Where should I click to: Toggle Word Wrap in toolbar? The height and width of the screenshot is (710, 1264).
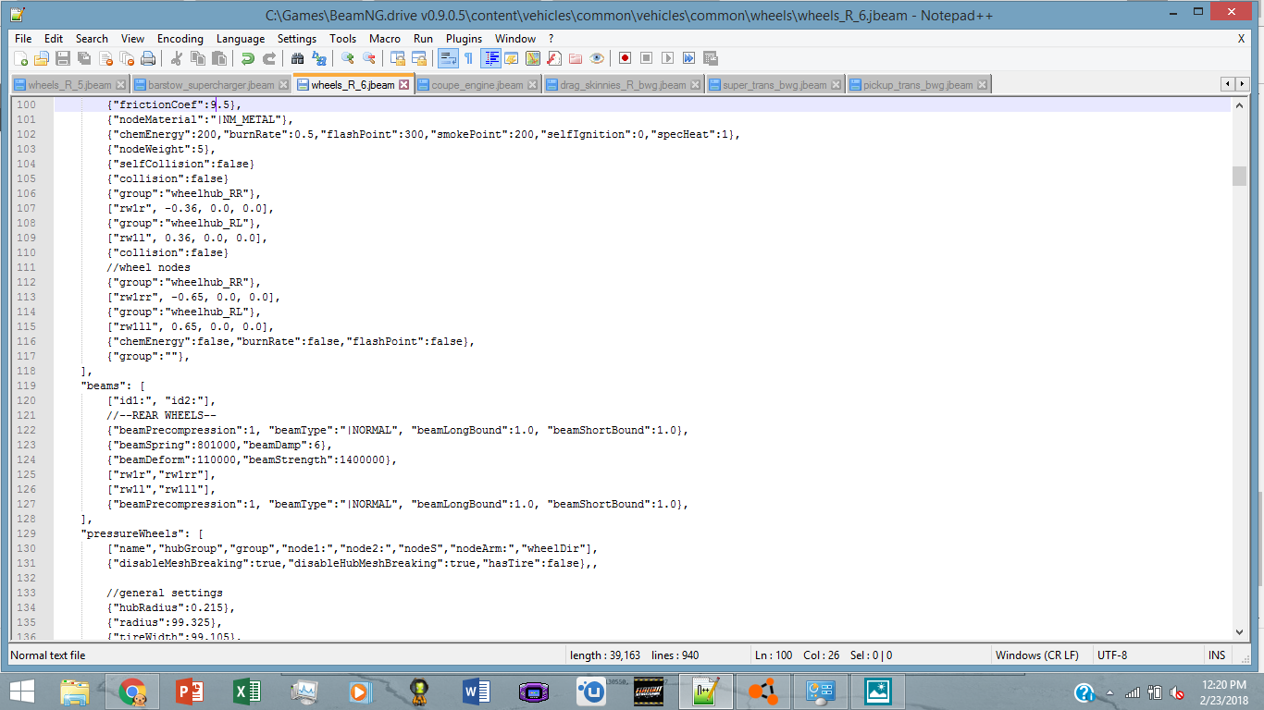click(448, 58)
